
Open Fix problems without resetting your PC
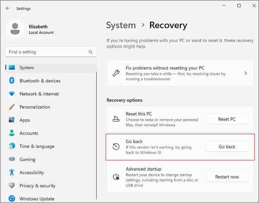[x=180, y=73]
